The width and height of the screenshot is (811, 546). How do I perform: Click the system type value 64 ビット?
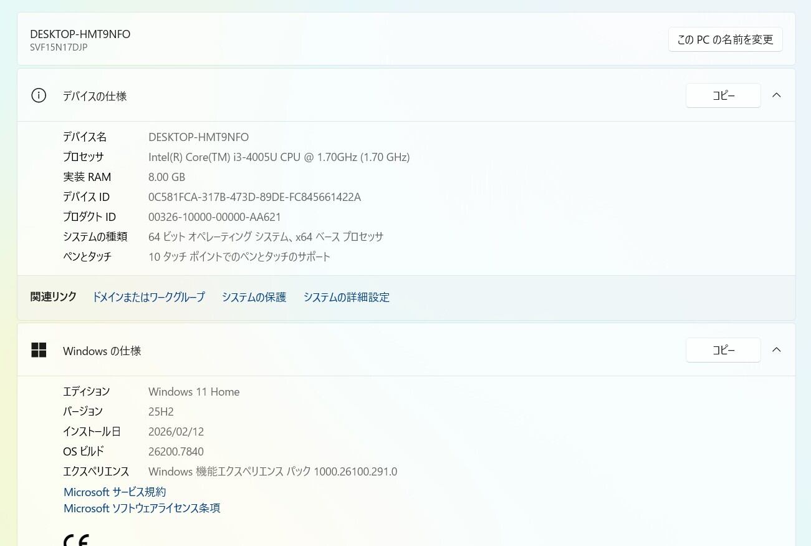tap(266, 237)
